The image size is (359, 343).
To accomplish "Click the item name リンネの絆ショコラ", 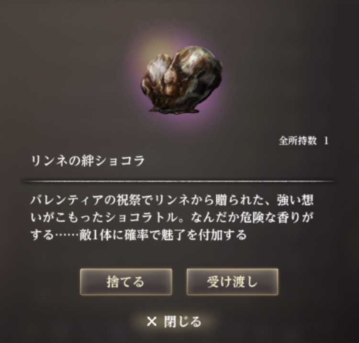I will pyautogui.click(x=88, y=161).
